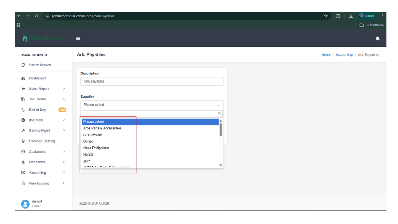Click the Home breadcrumb link
The height and width of the screenshot is (224, 398).
[326, 55]
